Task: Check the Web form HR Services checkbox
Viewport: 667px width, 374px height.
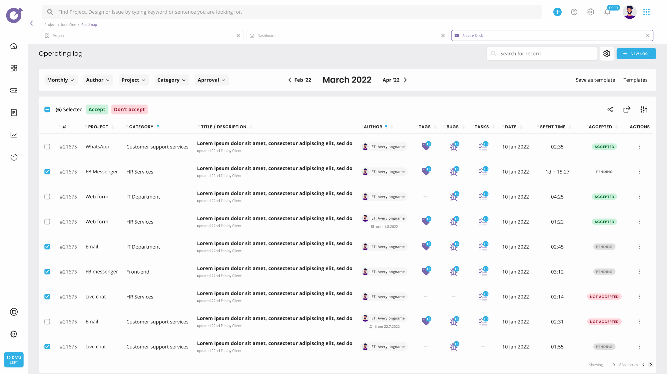Action: coord(47,222)
